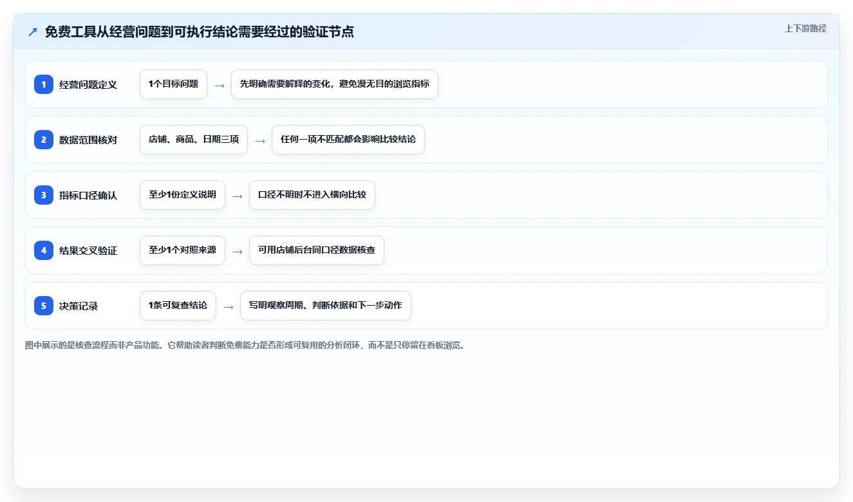Viewport: 853px width, 502px height.
Task: Select the 决策记录 step label
Action: click(x=79, y=306)
